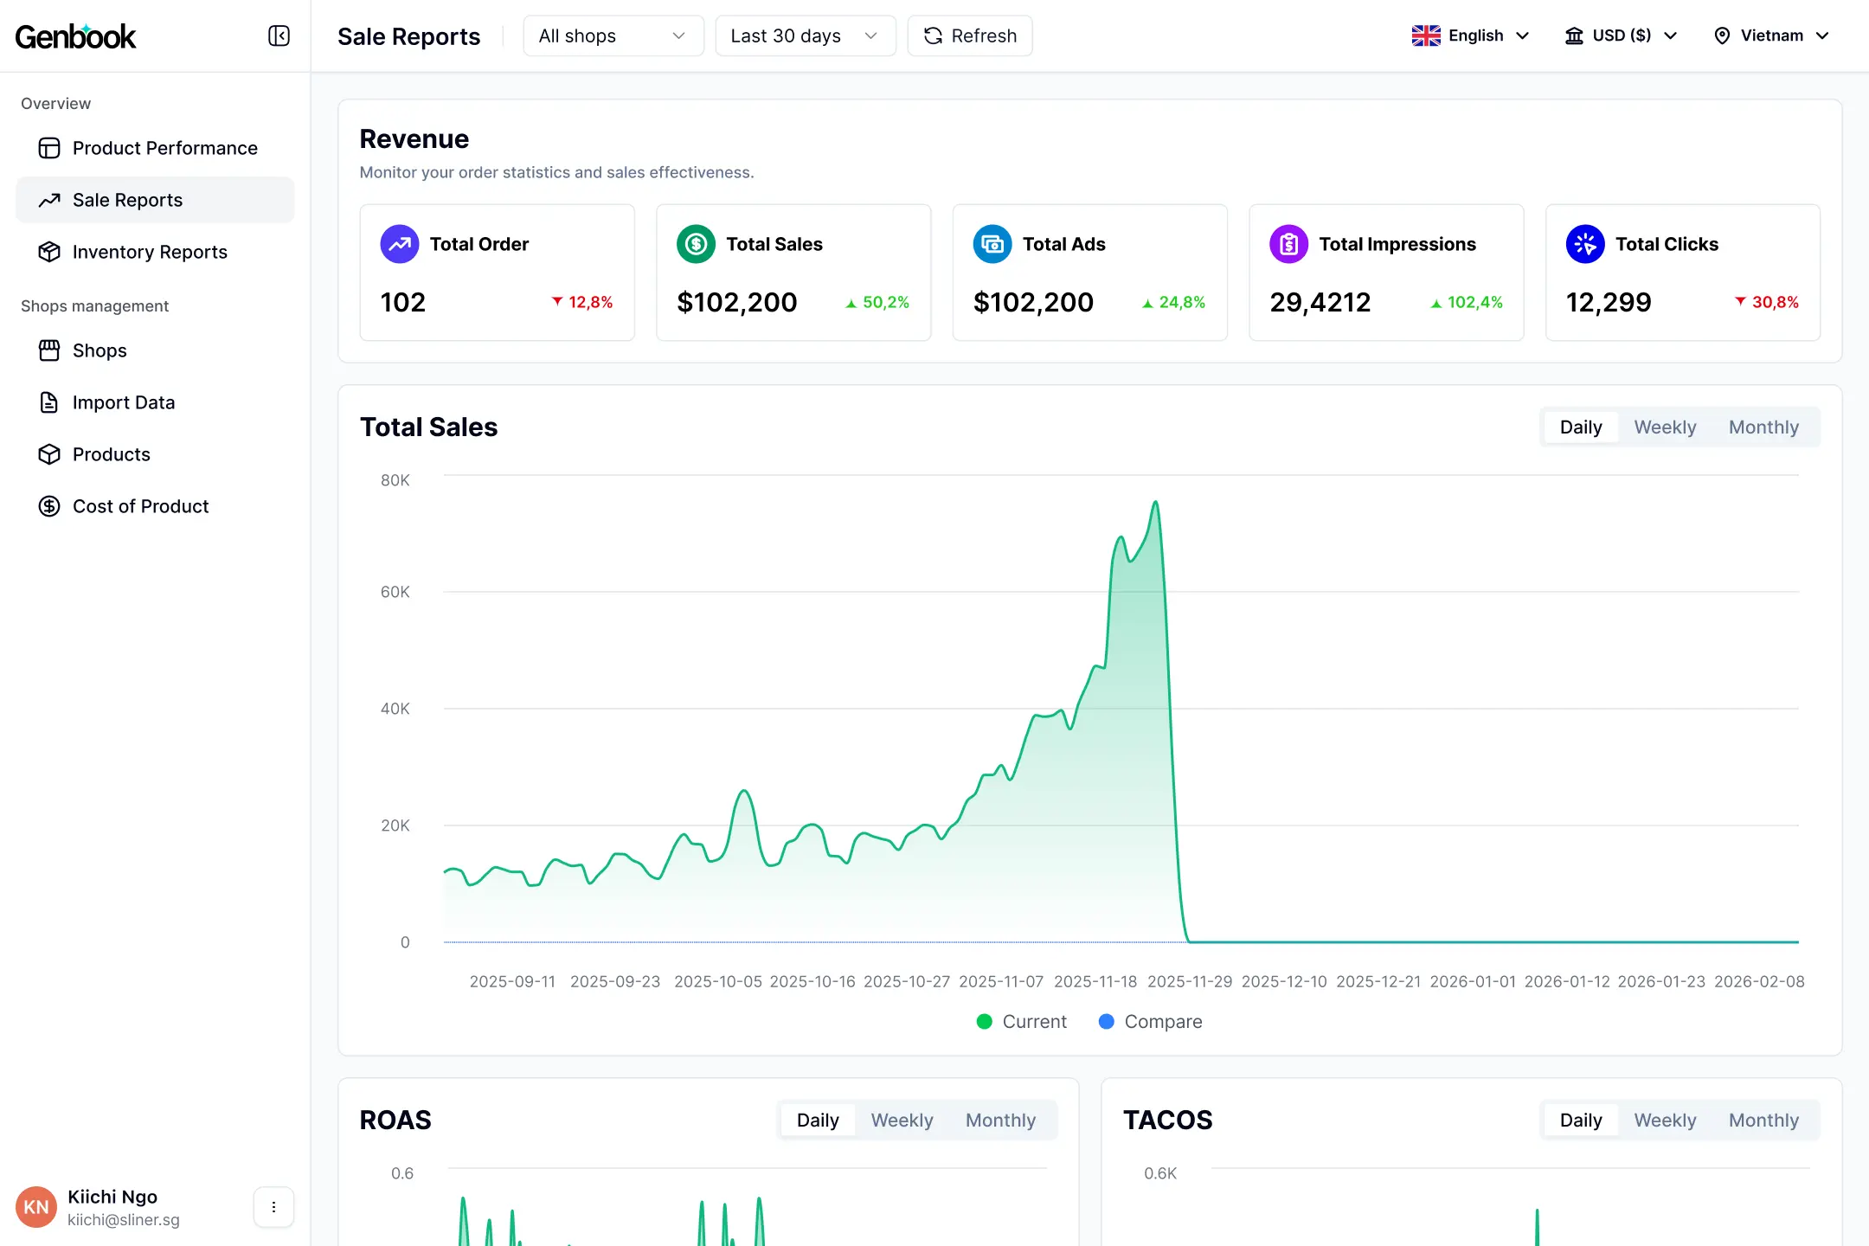Open user options three-dot menu
1869x1246 pixels.
tap(273, 1207)
